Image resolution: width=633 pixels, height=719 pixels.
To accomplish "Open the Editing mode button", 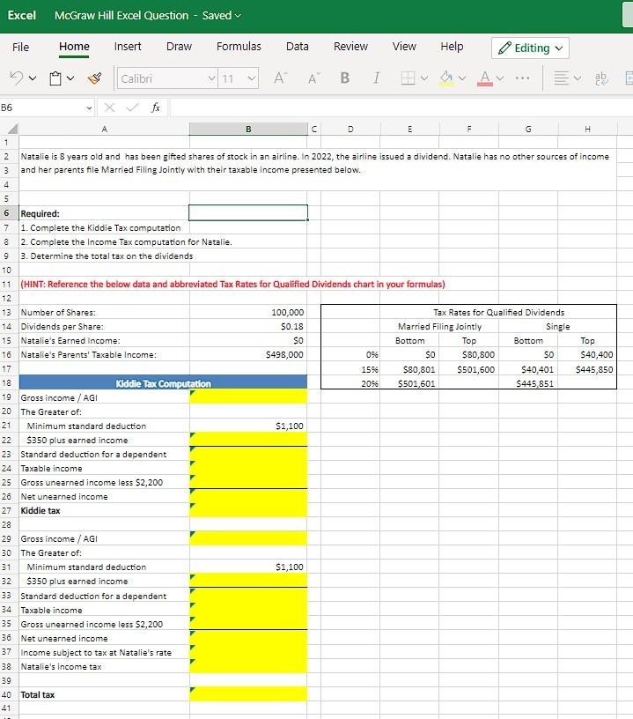I will (x=530, y=48).
